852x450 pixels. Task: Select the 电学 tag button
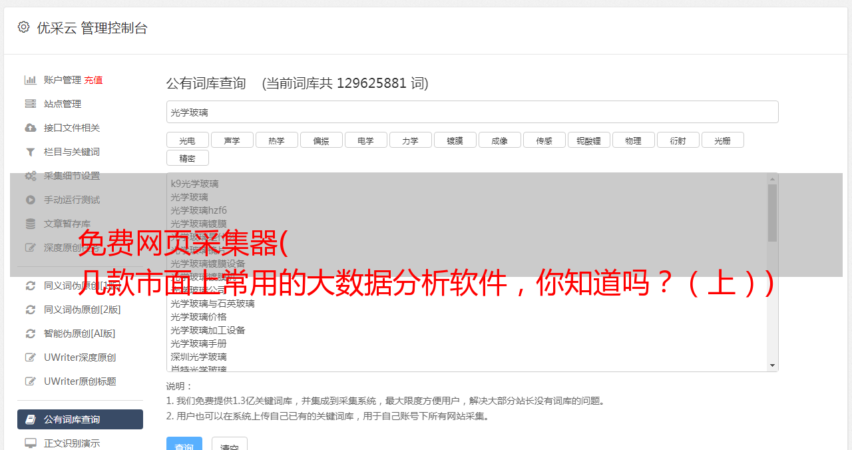pos(366,140)
